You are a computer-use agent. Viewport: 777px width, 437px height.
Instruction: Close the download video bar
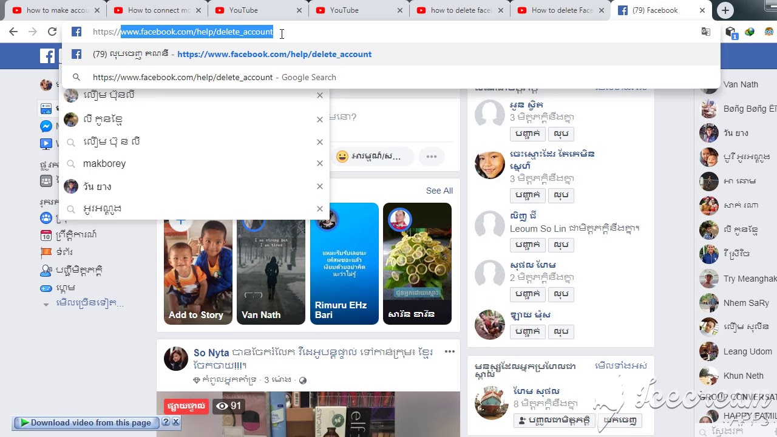click(x=175, y=422)
